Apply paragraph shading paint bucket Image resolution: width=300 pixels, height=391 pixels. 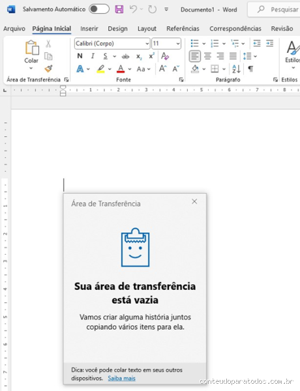pos(196,68)
